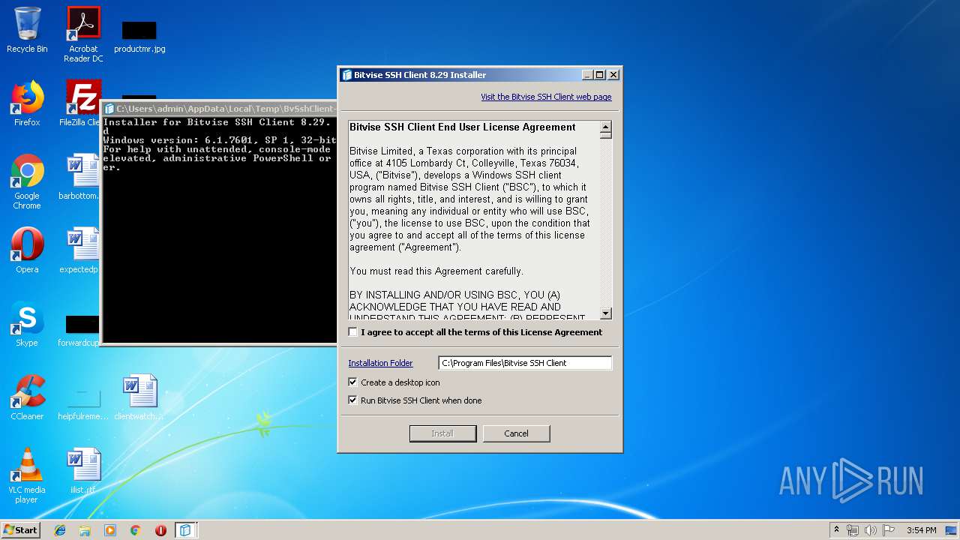Launch Skype from the desktop
The image size is (960, 540).
tap(27, 324)
